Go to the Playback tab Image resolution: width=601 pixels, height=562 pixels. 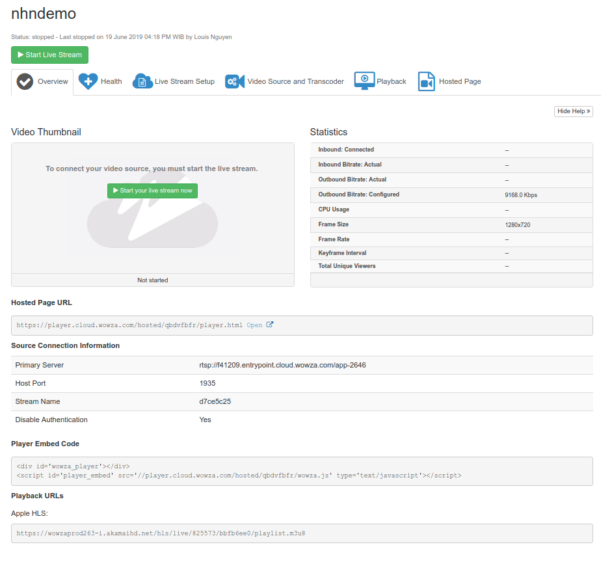pyautogui.click(x=392, y=81)
